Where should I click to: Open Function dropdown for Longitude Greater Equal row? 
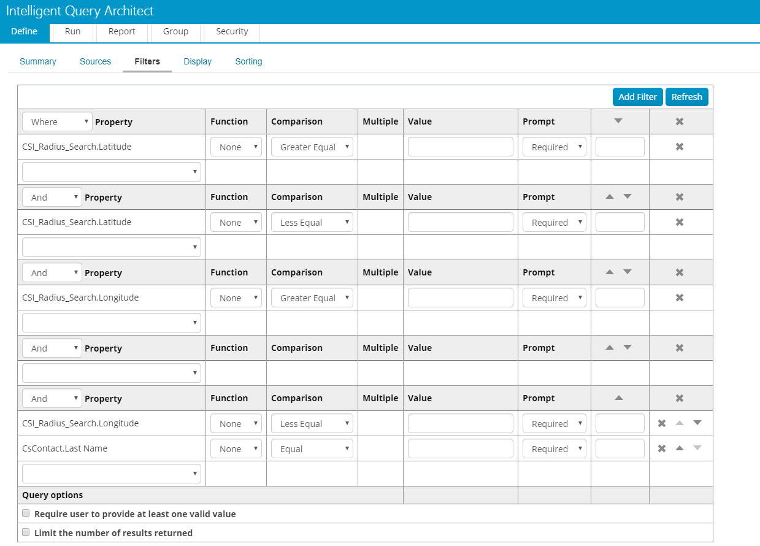click(x=236, y=298)
